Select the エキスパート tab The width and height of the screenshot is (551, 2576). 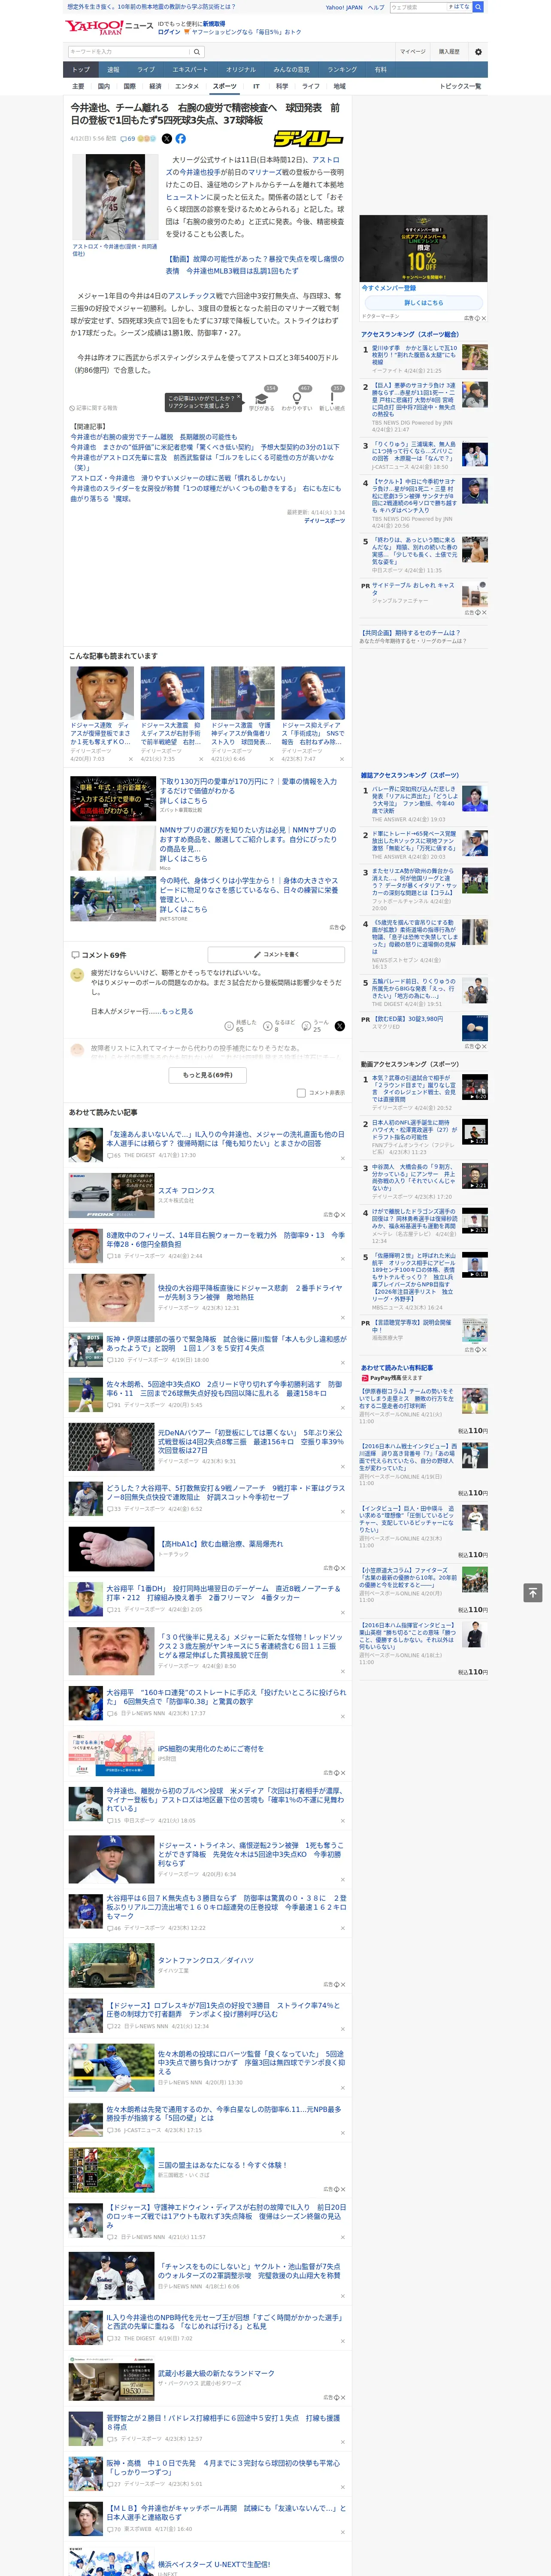(190, 70)
